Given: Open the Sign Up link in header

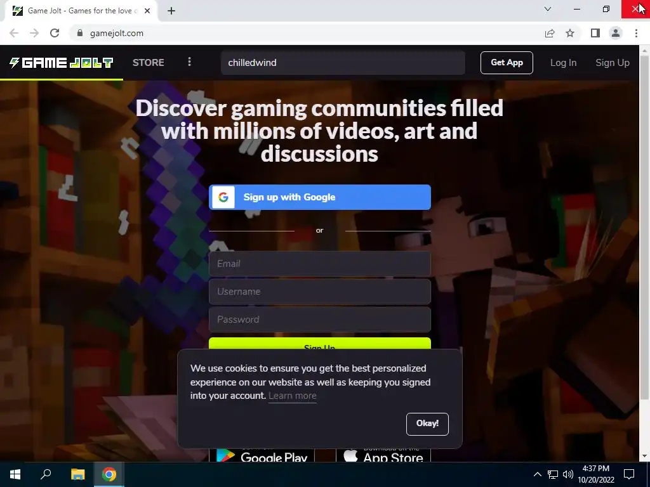Looking at the screenshot, I should 613,63.
